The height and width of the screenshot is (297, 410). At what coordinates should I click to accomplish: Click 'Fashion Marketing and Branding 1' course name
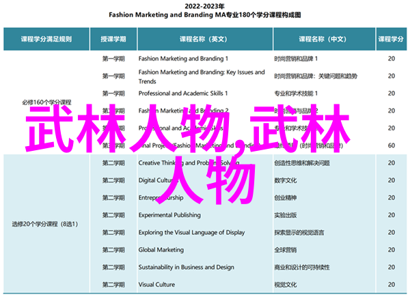point(183,59)
